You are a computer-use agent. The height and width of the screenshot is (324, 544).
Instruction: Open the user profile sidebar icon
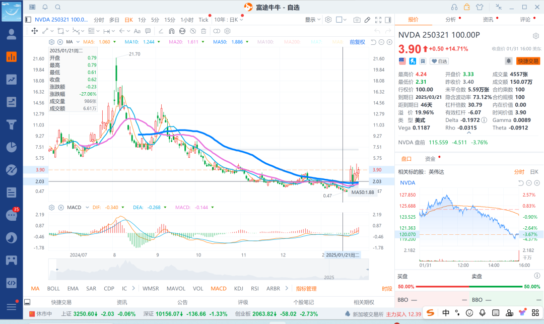(12, 34)
